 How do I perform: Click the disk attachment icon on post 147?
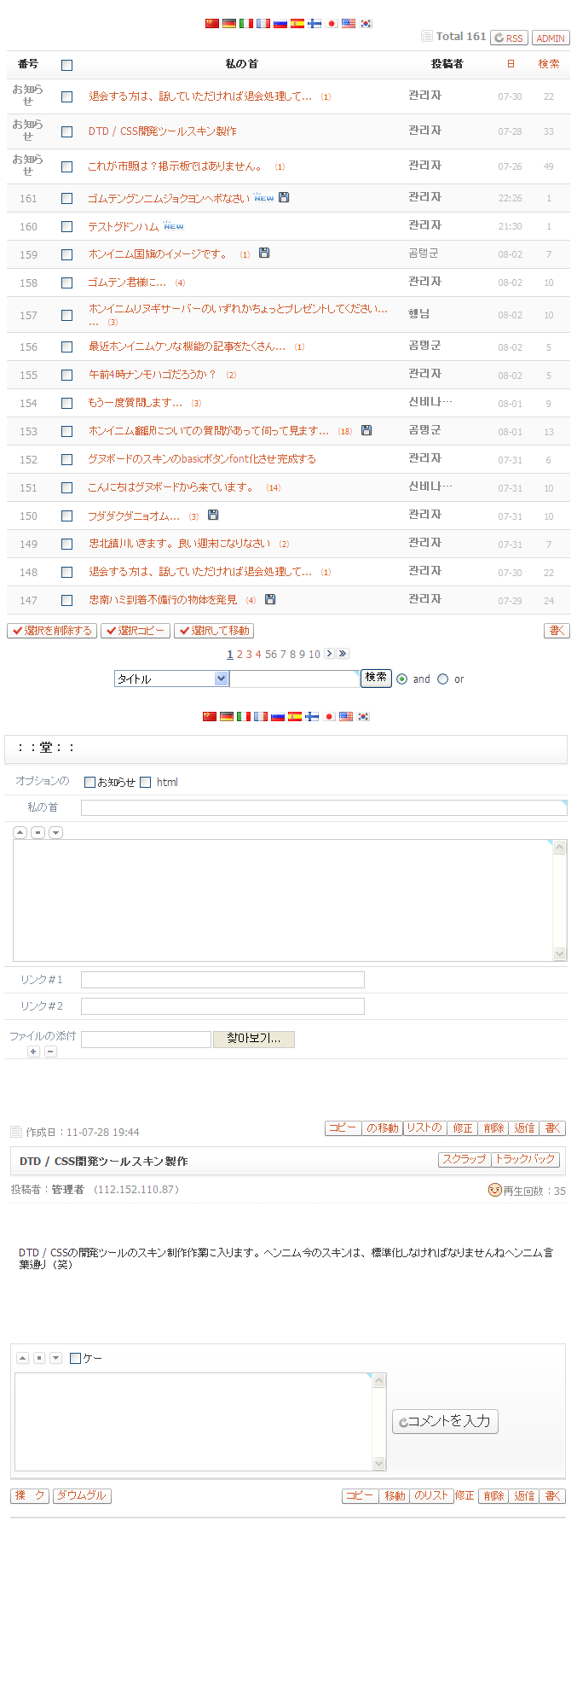tap(270, 599)
